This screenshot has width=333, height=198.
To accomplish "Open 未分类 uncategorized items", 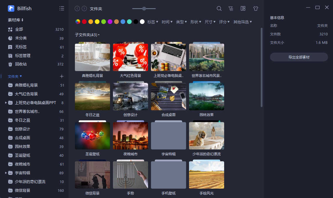I will point(36,38).
